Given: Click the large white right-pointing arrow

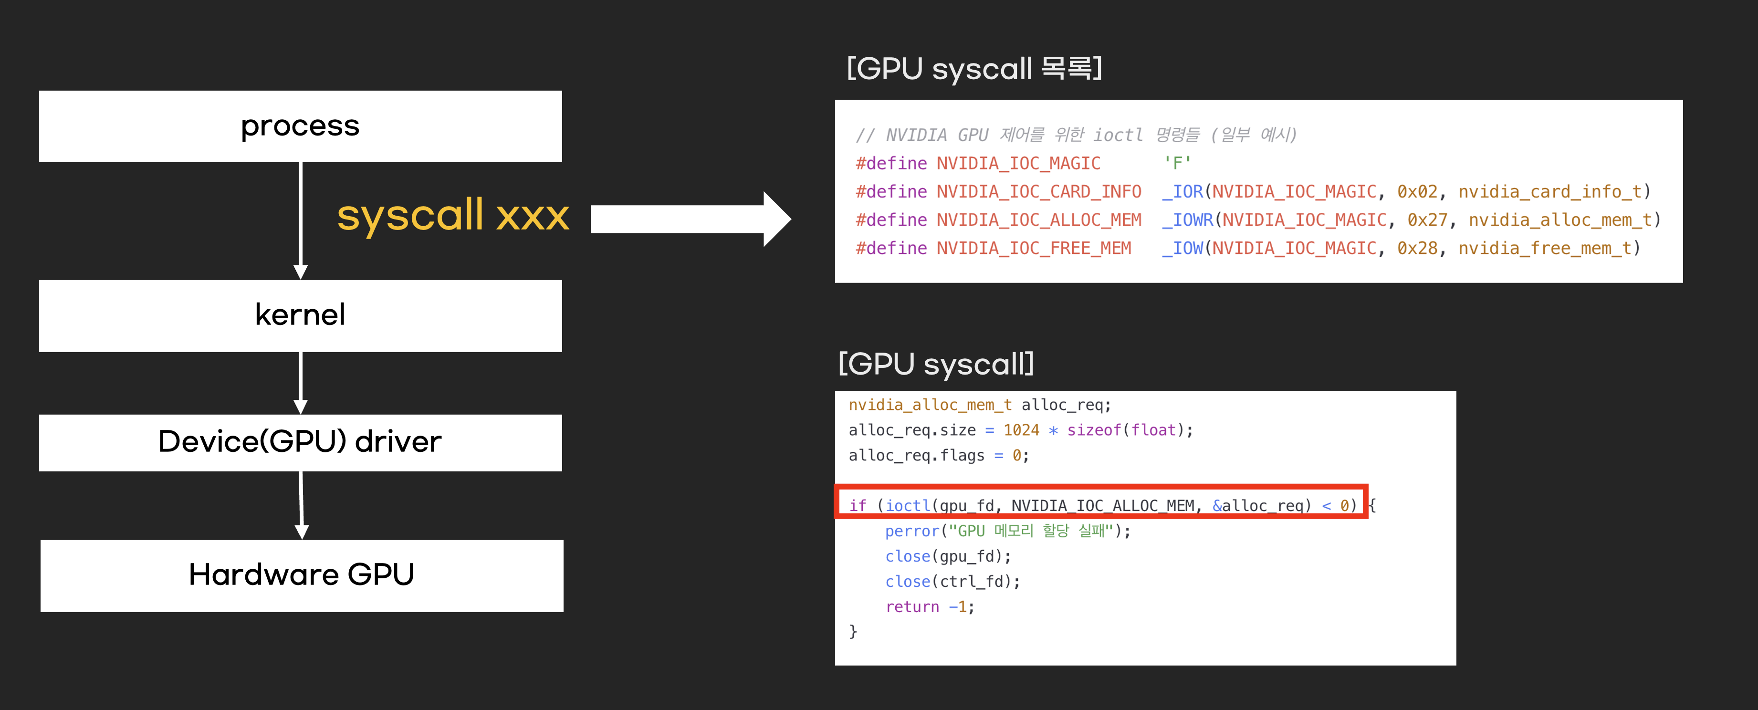Looking at the screenshot, I should click(689, 219).
